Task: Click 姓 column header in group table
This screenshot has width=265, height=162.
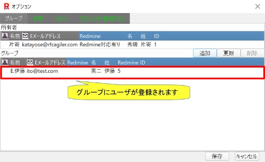Action: coord(107,63)
